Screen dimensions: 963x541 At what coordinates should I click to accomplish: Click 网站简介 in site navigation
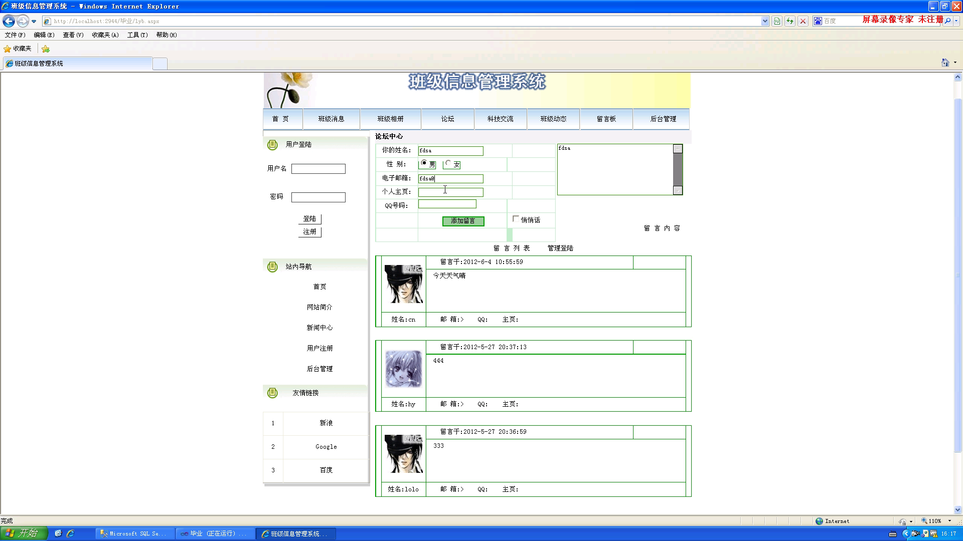pos(319,308)
